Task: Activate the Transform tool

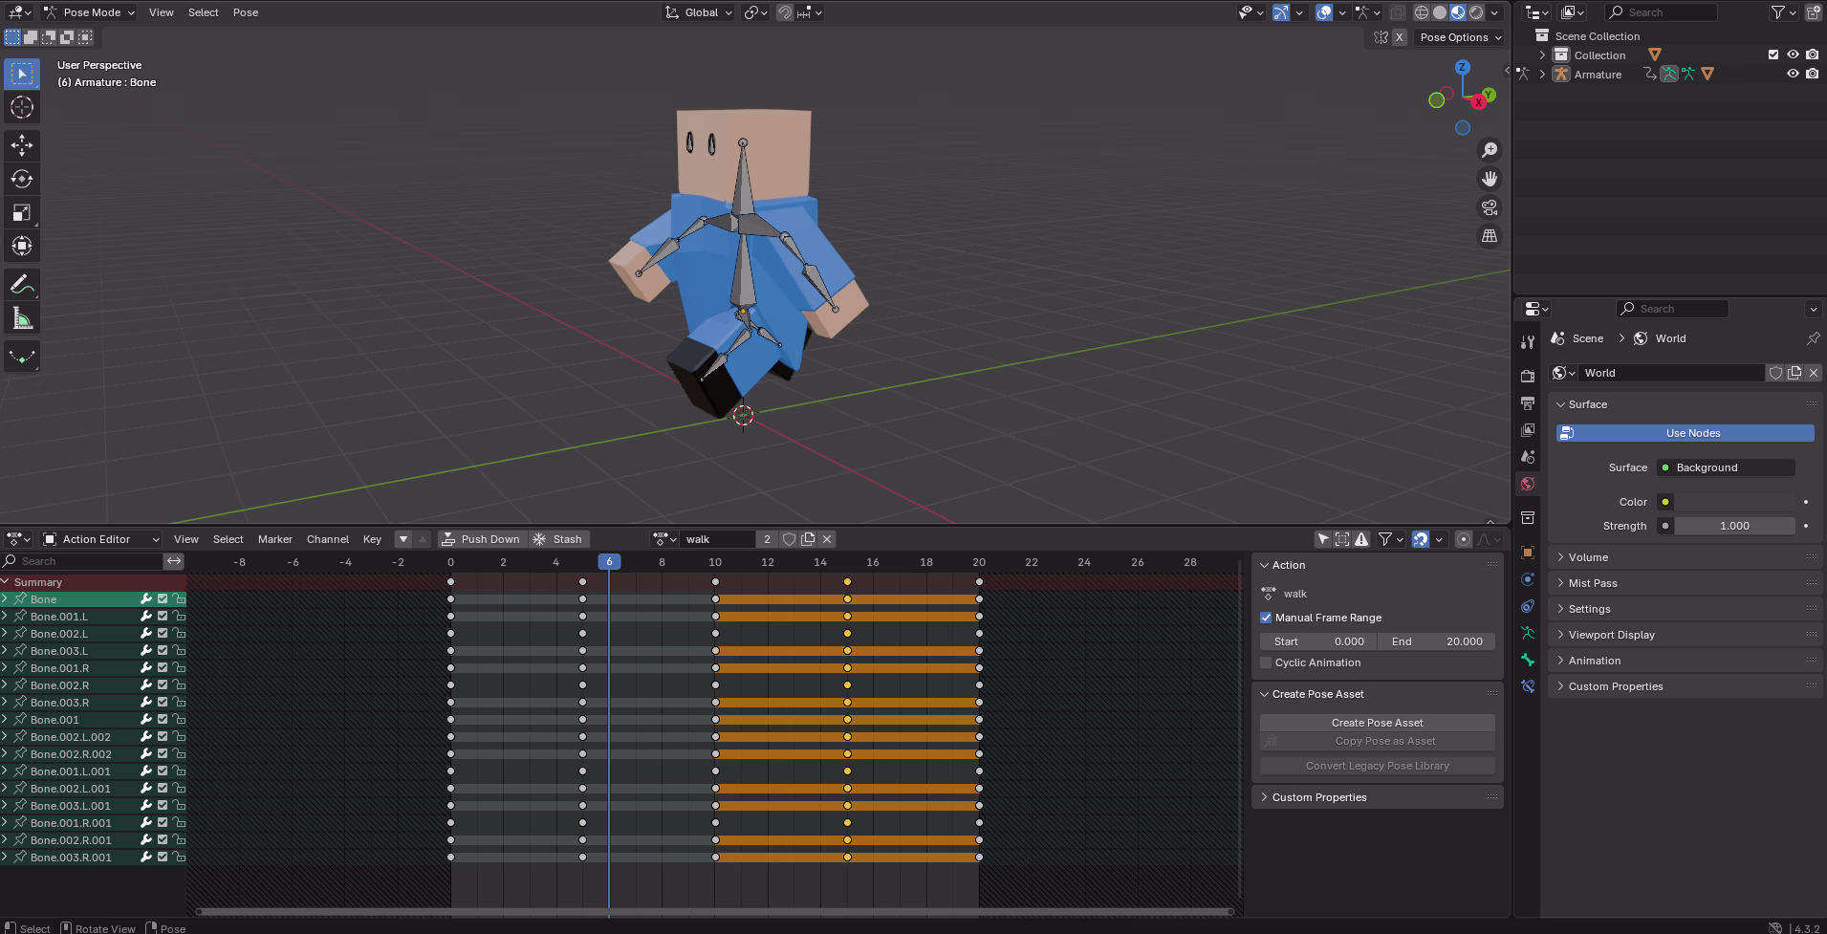Action: [x=22, y=246]
